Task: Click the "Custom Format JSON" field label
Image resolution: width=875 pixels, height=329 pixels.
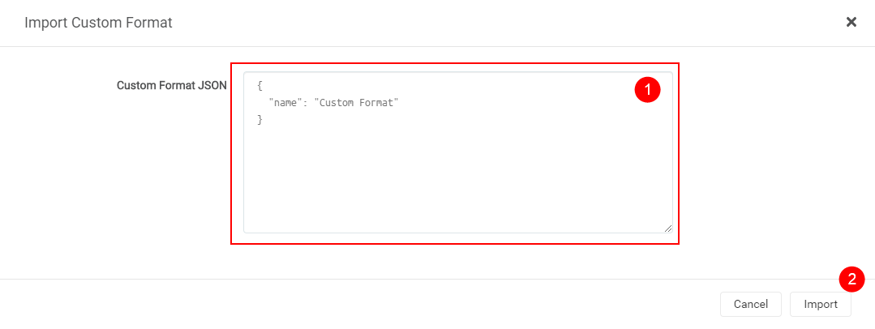Action: [171, 85]
